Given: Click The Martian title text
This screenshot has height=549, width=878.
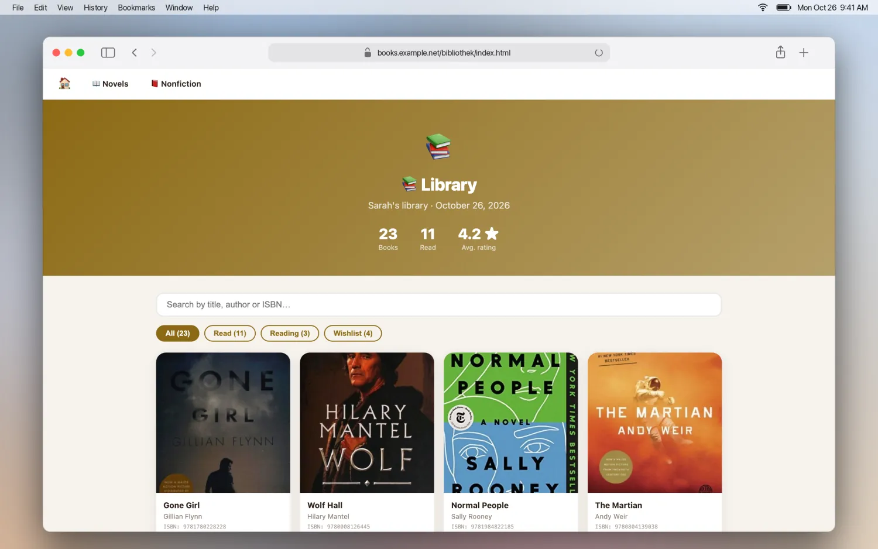Looking at the screenshot, I should [619, 505].
